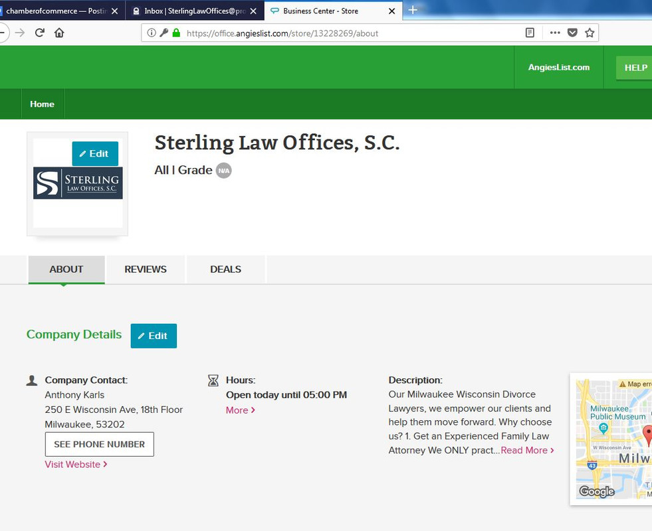The height and width of the screenshot is (531, 652).
Task: Expand hours with More link
Action: [241, 410]
